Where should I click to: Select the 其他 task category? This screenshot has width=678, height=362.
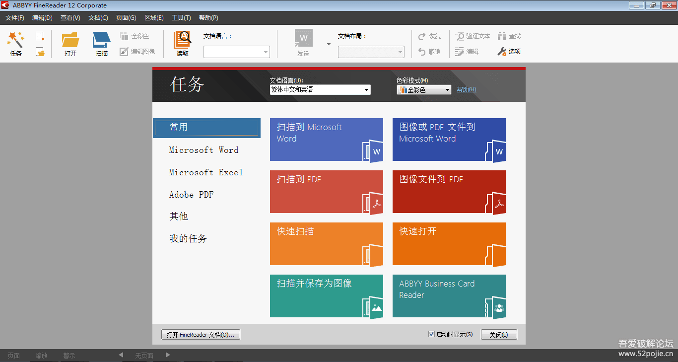(179, 217)
